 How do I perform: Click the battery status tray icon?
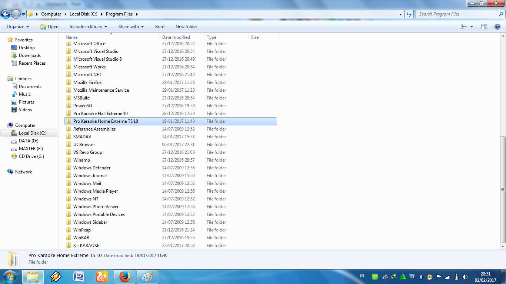[x=456, y=277]
